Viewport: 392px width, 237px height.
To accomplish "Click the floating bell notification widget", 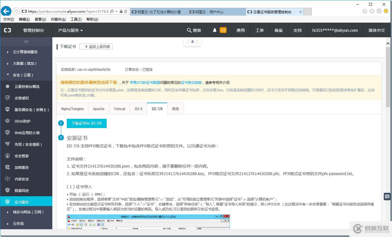I will click(x=193, y=42).
